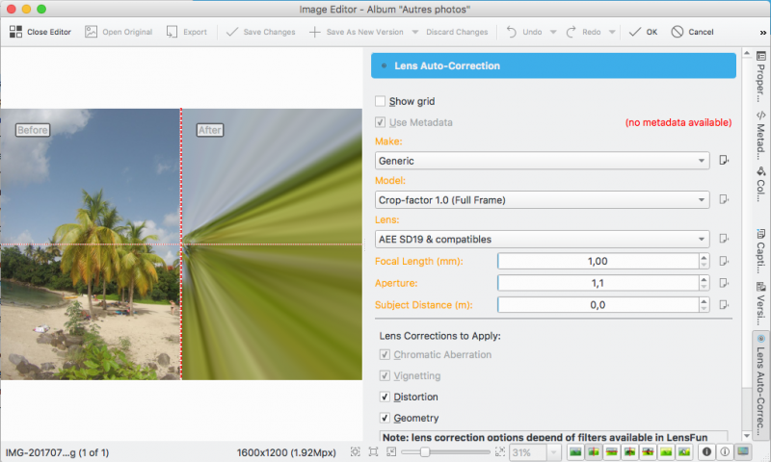Open the Save As New Version dropdown arrow

(415, 32)
